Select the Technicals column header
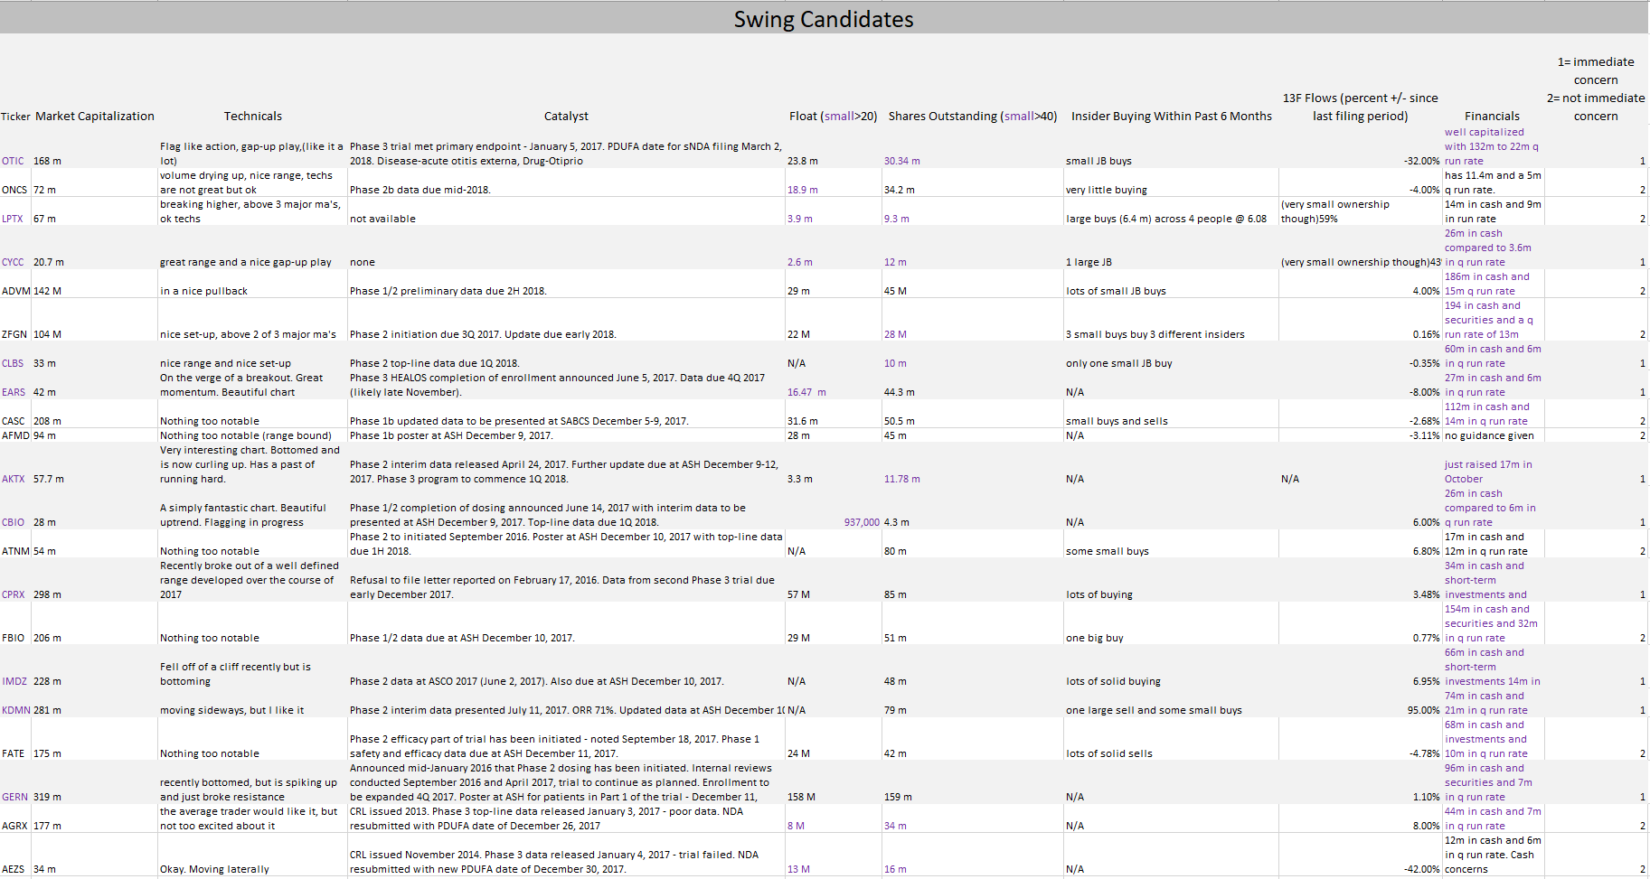Screen dimensions: 1650x879 253,116
